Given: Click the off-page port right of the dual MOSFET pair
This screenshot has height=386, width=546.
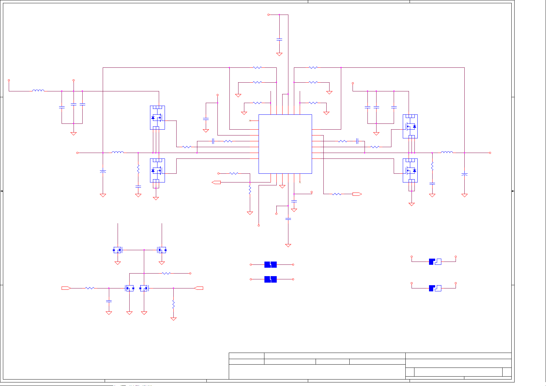Looking at the screenshot, I should (x=199, y=288).
